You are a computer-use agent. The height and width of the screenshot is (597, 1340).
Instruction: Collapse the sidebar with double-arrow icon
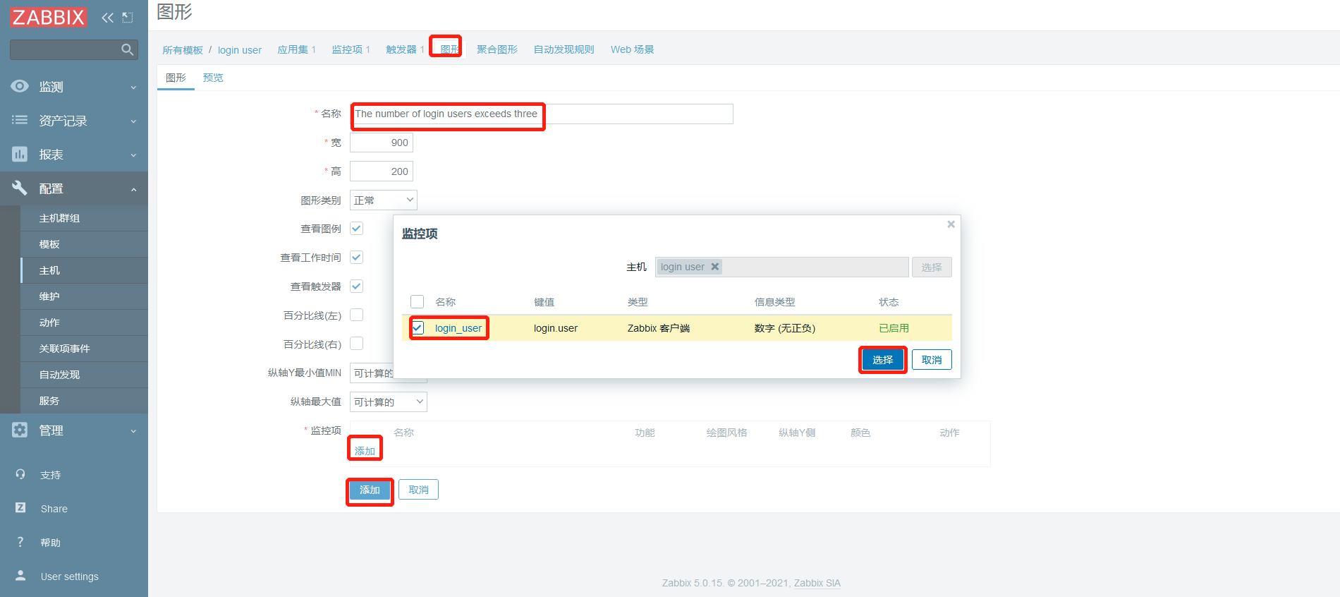click(107, 18)
